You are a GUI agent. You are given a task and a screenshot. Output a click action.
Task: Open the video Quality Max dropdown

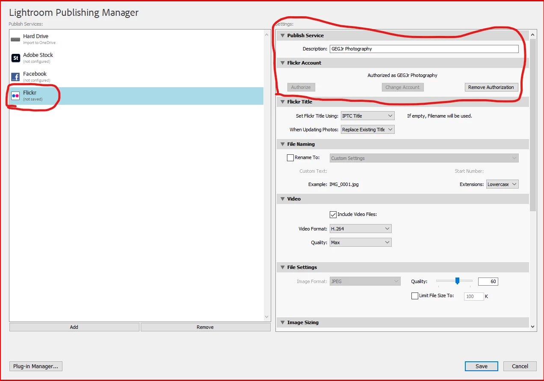(361, 242)
